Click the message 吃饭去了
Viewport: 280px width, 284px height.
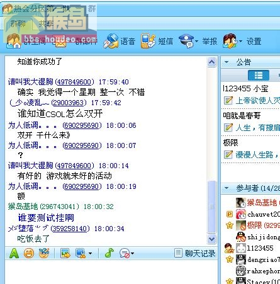(33, 239)
